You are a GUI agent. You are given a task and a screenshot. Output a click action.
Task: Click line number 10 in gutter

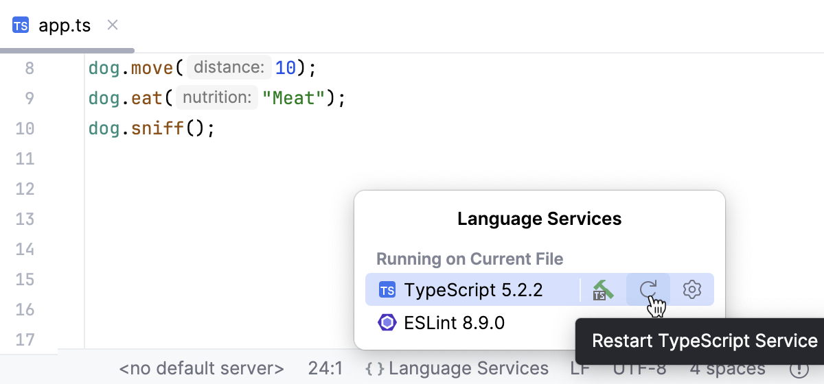tap(25, 128)
